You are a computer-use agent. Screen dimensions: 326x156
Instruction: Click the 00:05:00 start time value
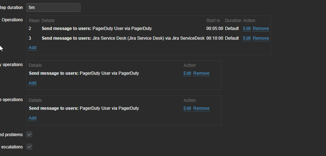[x=214, y=29]
